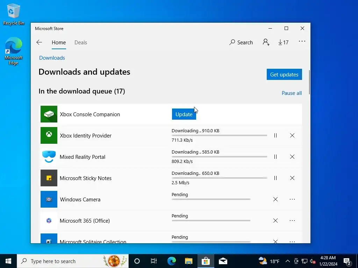Open File Explorer from the taskbar
The image size is (358, 268).
click(x=188, y=261)
